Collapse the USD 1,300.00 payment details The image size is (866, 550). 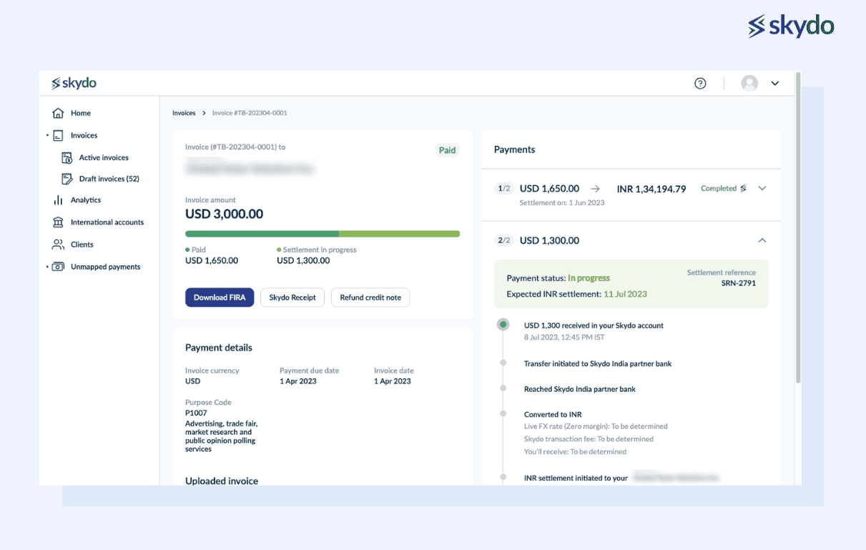tap(762, 240)
